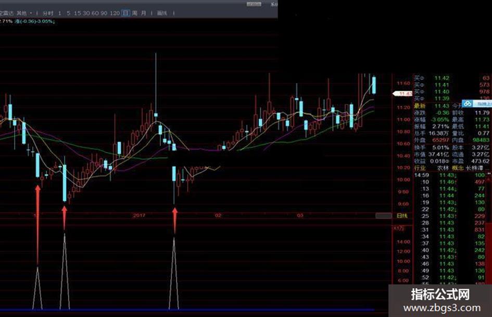Click gray slider box beside 日线
492x317 pixels.
pos(384,215)
